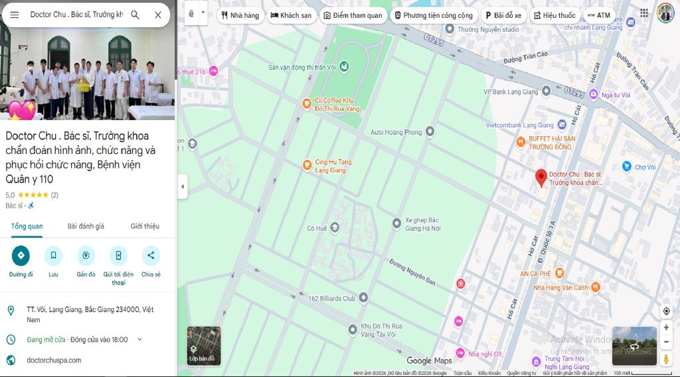The image size is (680, 377).
Task: Open the hamburger menu in search bar
Action: point(15,15)
